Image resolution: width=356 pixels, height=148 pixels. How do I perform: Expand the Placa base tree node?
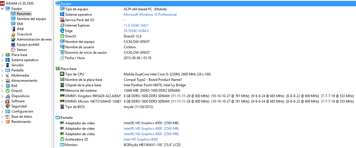[x=2, y=55]
